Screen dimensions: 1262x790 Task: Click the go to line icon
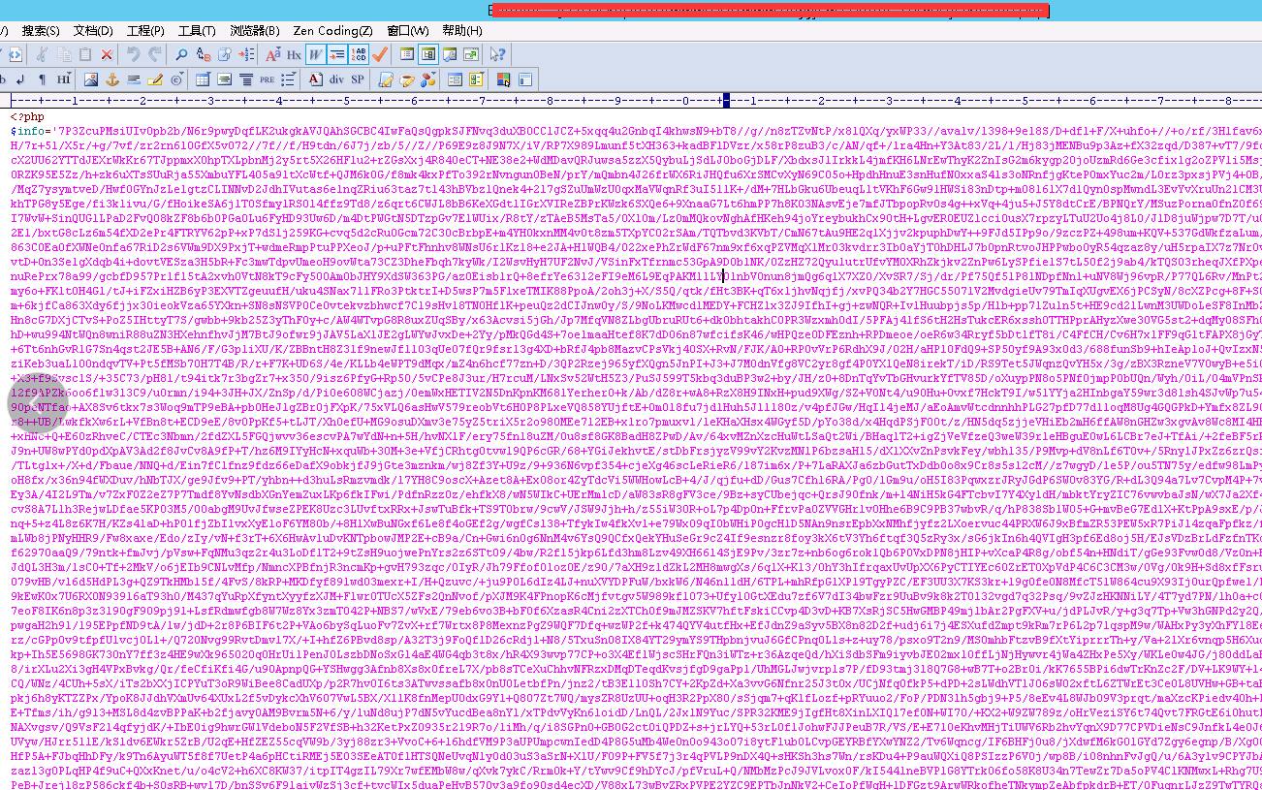[246, 54]
